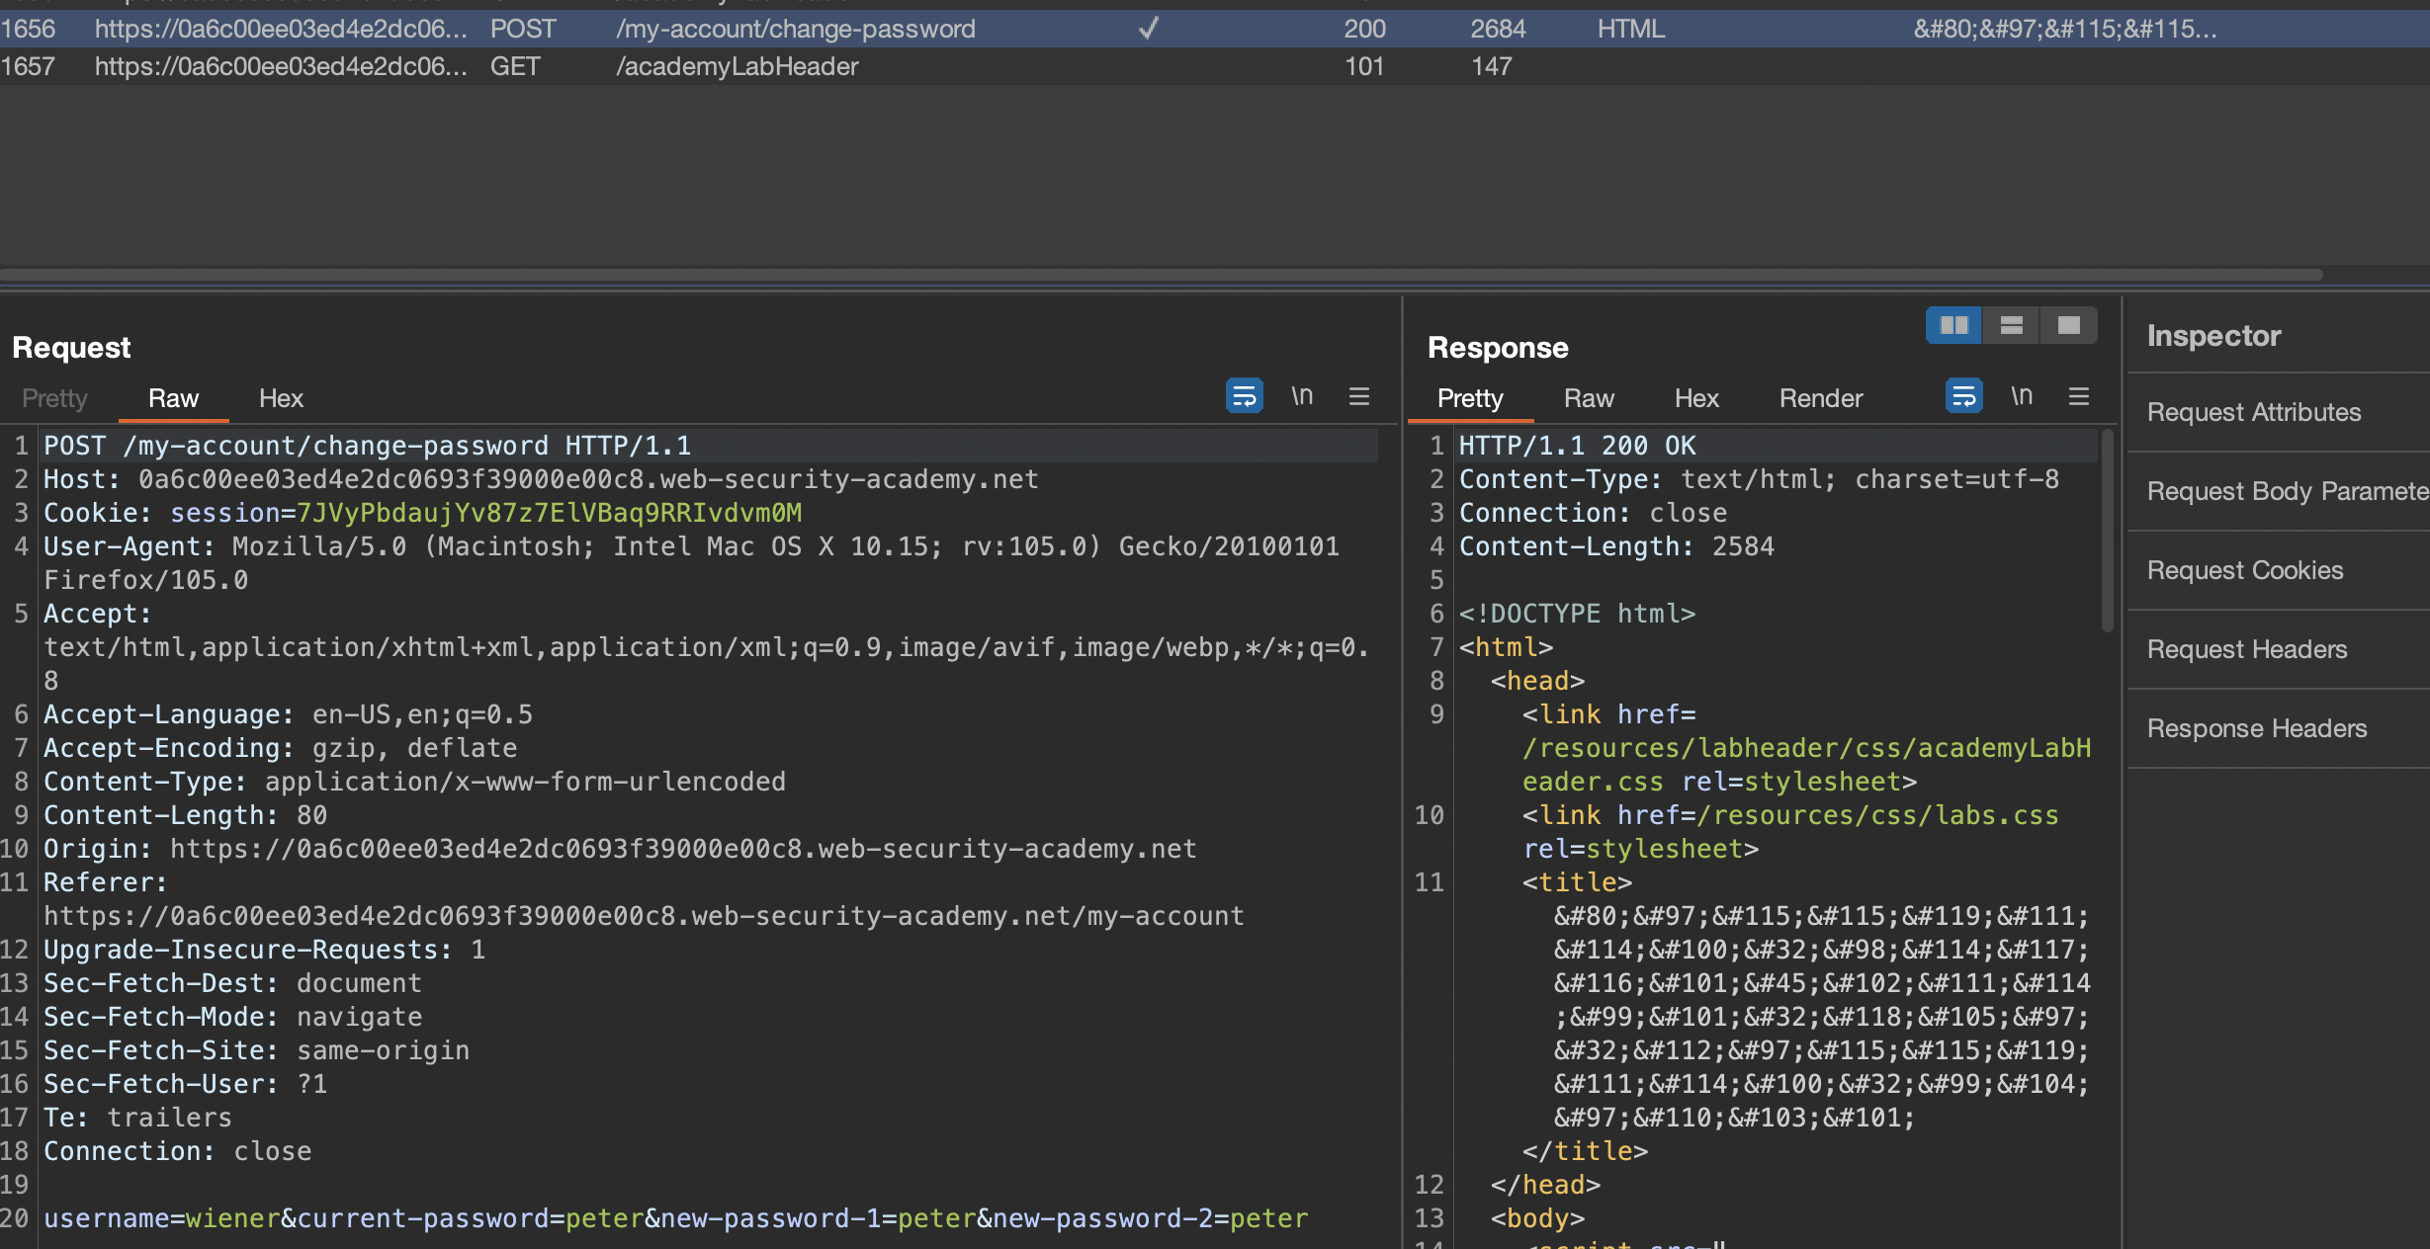
Task: Toggle non-printable characters in Request panel
Action: pos(1302,396)
